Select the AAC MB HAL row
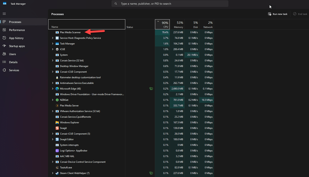This screenshot has height=177, width=309. pyautogui.click(x=131, y=157)
